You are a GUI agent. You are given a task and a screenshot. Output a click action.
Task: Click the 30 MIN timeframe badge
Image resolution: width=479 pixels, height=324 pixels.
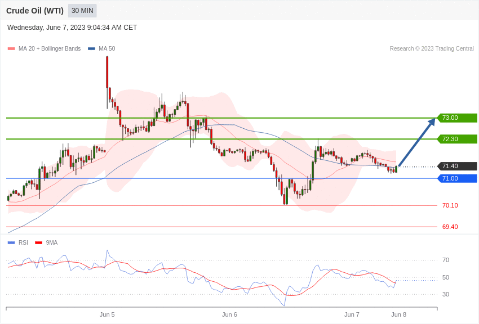tap(82, 11)
